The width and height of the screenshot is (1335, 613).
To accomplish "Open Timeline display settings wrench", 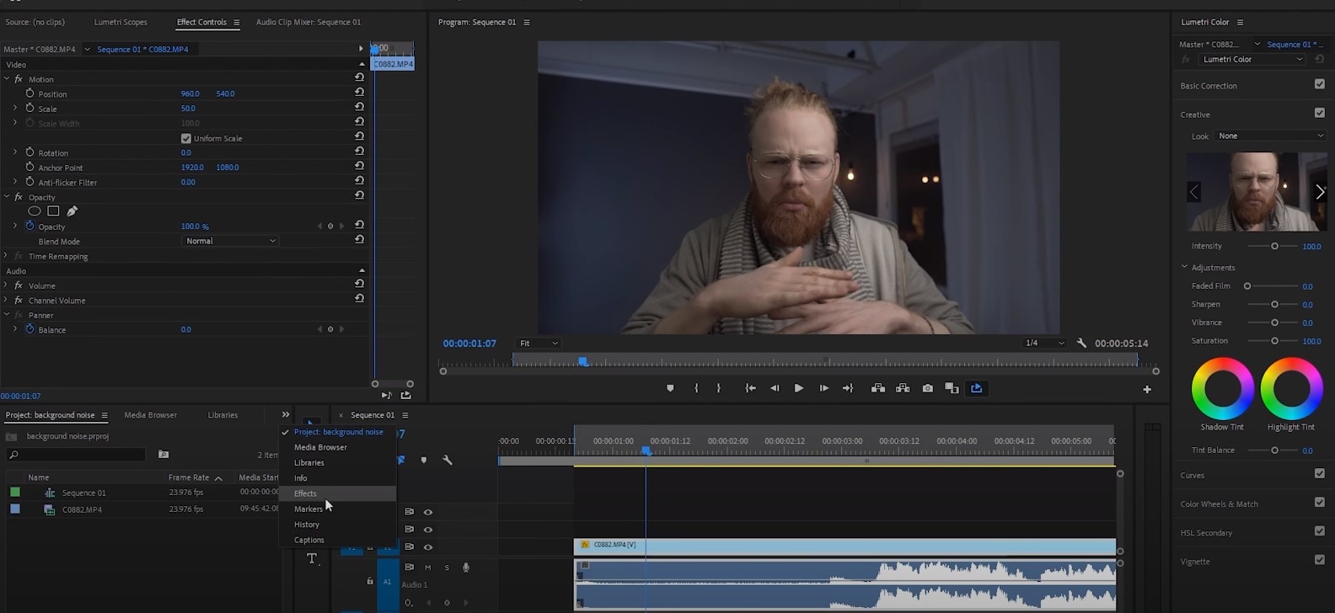I will point(448,460).
